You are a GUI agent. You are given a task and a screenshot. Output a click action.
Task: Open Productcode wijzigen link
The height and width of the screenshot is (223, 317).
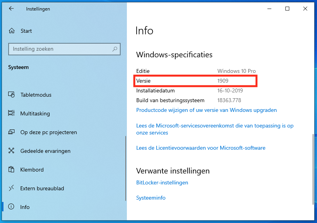[x=206, y=110]
